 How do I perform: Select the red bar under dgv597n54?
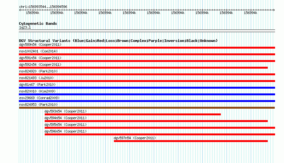tap(191, 141)
